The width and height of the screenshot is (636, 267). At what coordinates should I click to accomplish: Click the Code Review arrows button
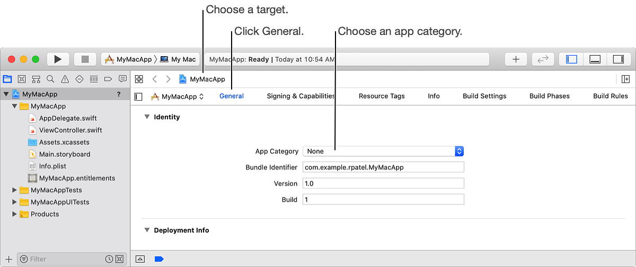(x=543, y=59)
